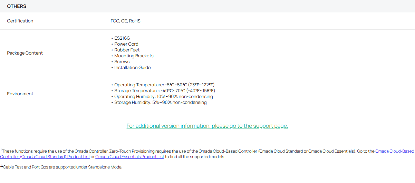Viewport: 415px width, 183px height.
Task: Select the Installation Guide list item
Action: coord(133,68)
